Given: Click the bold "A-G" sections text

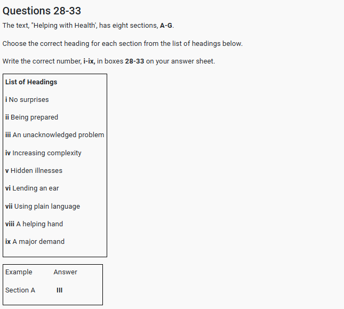Looking at the screenshot, I should [166, 26].
